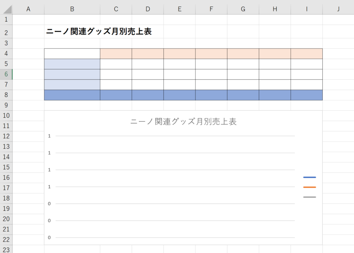Select column J header
The width and height of the screenshot is (354, 253).
[x=338, y=9]
